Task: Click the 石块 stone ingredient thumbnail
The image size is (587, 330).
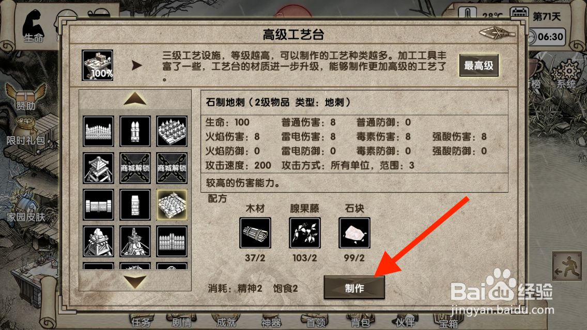Action: pyautogui.click(x=354, y=233)
